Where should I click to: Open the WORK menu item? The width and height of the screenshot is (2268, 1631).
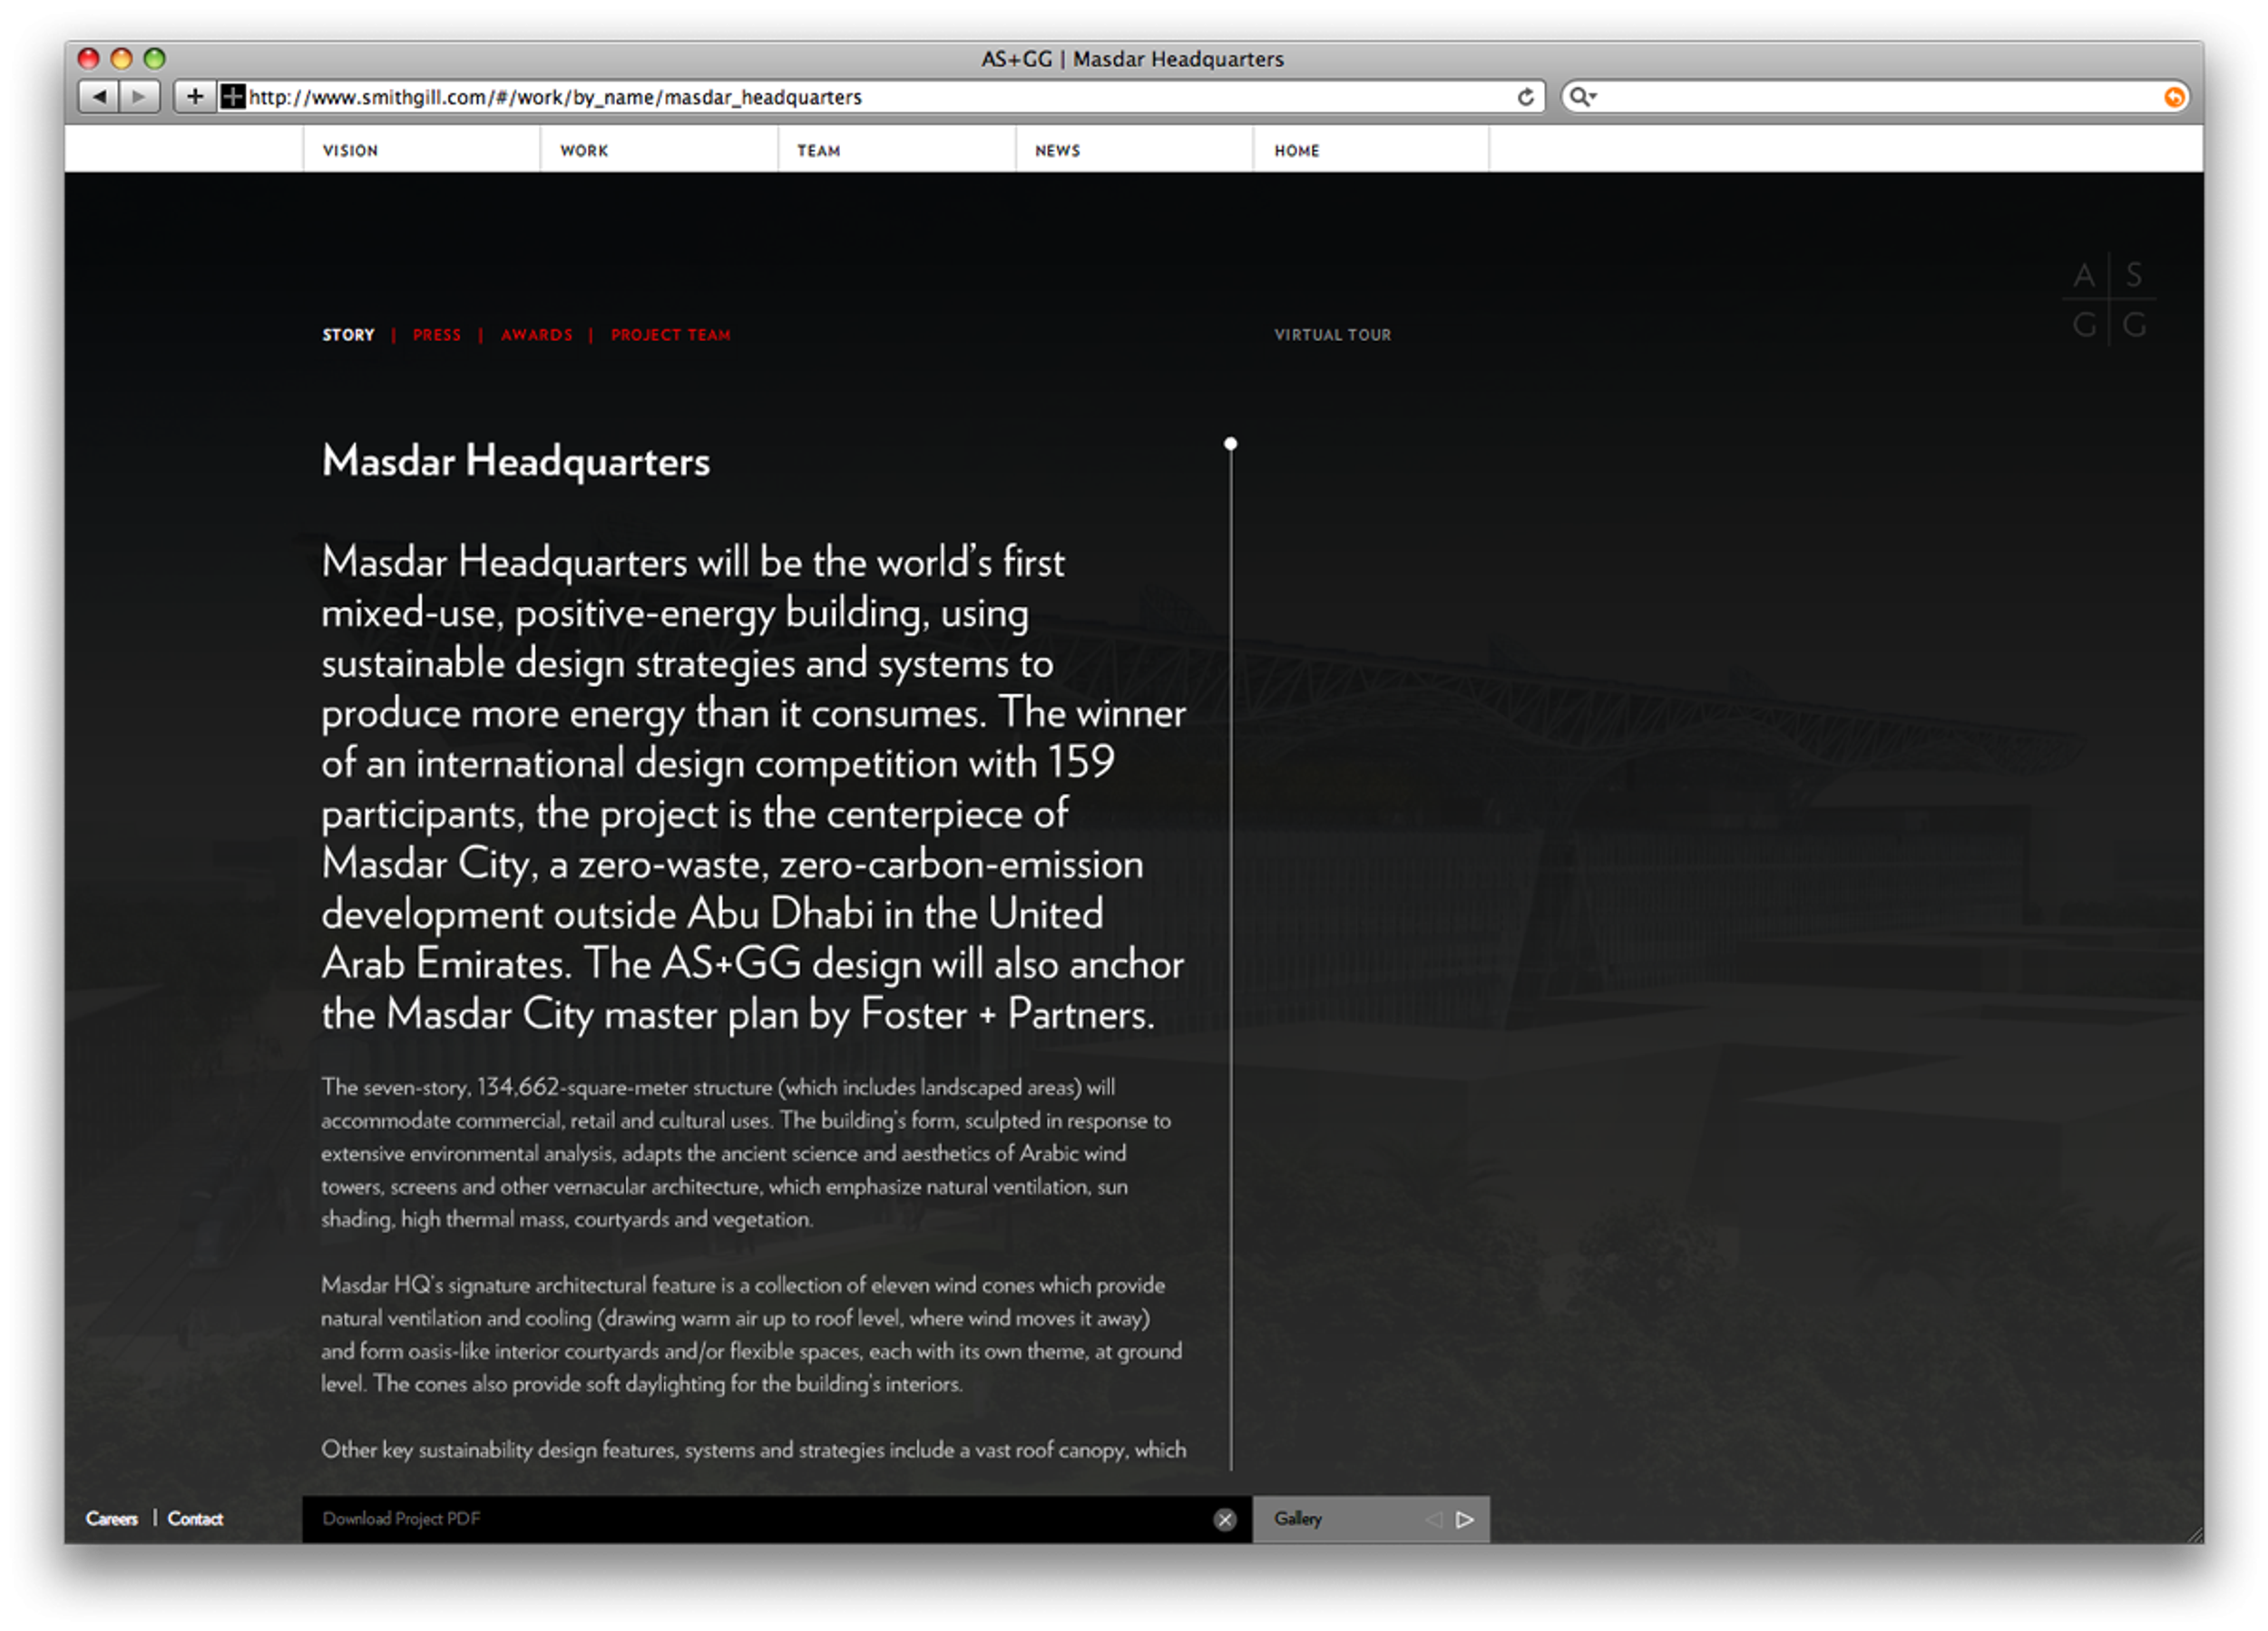(584, 151)
